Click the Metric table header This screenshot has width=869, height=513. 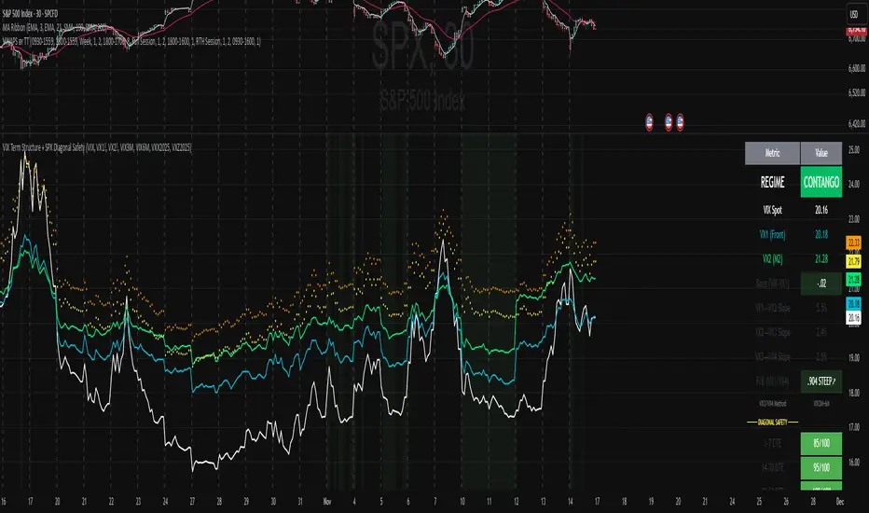[x=772, y=153]
